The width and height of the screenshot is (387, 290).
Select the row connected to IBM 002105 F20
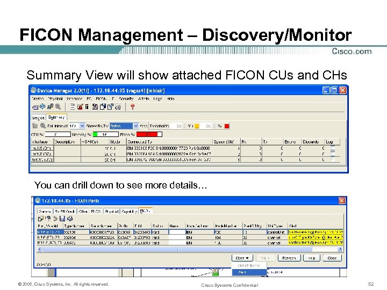coord(185,148)
